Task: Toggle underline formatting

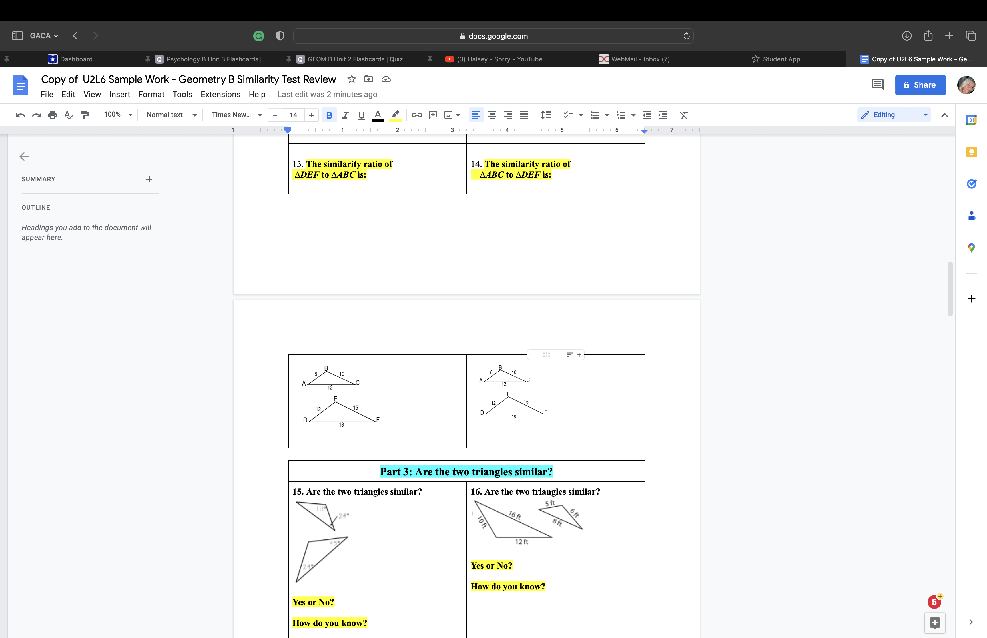Action: 361,115
